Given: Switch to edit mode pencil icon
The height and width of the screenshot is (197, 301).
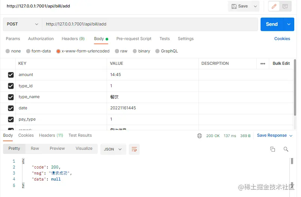Looking at the screenshot, I should (274, 6).
